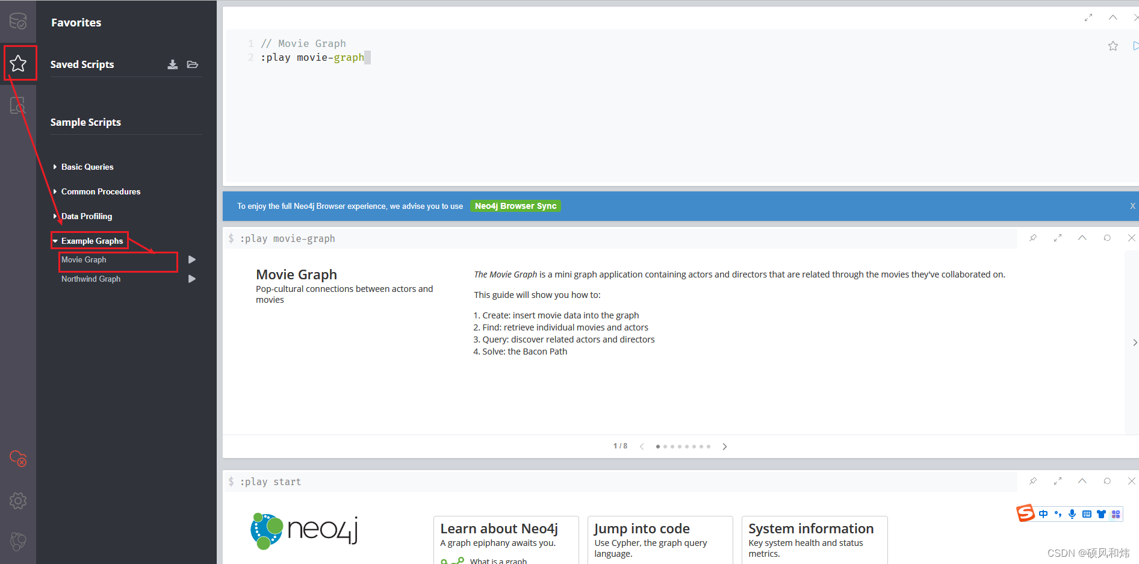Pin the movie-graph result frame
Viewport: 1139px width, 564px height.
point(1033,238)
